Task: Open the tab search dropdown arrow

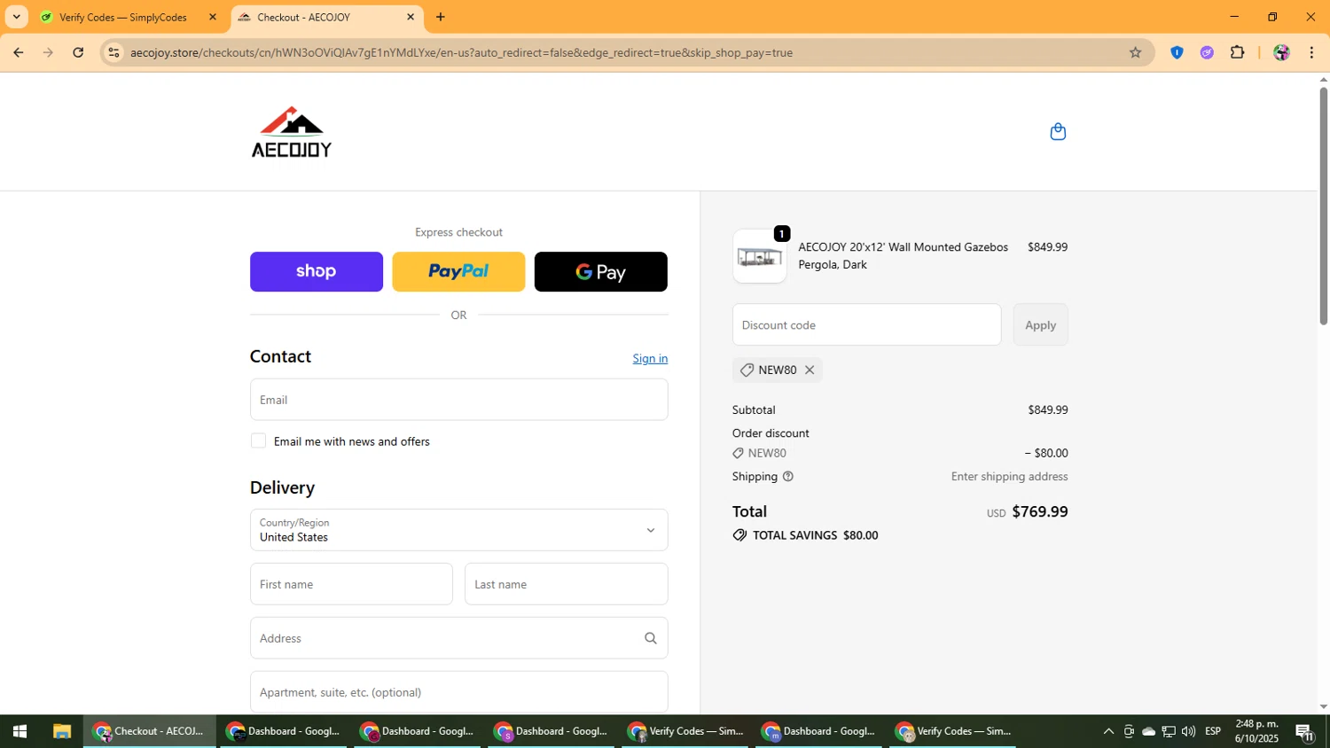Action: click(x=16, y=17)
